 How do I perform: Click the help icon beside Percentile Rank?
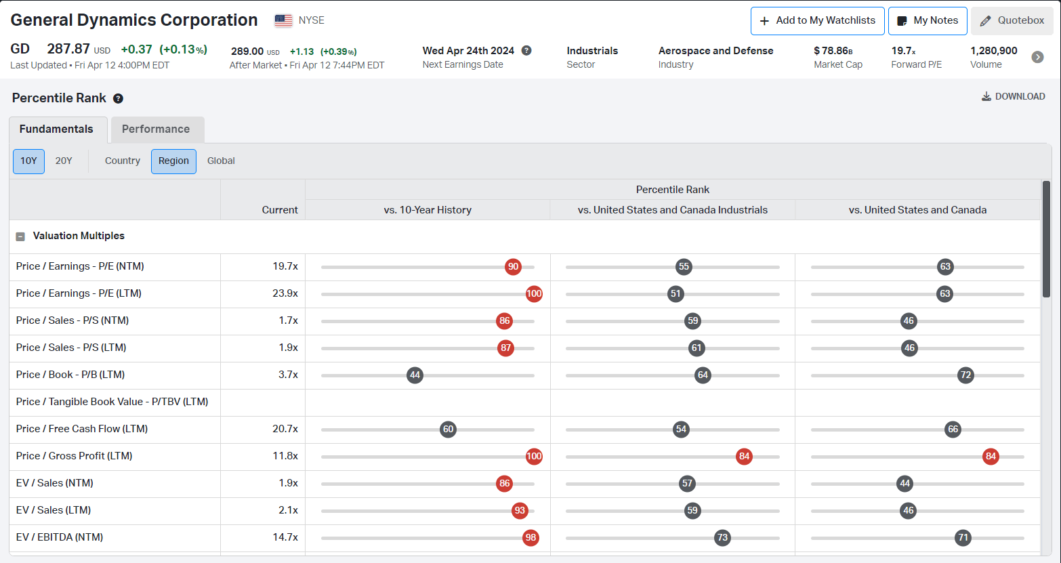[x=118, y=99]
